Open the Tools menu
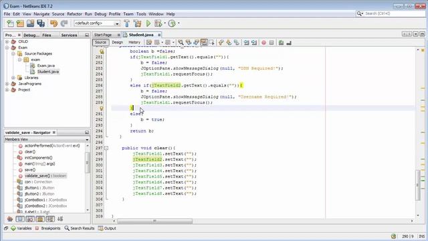Screen dimensions: 428x241 point(141,14)
